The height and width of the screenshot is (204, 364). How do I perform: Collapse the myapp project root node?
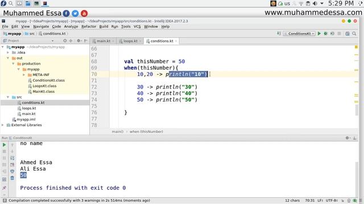pos(3,47)
